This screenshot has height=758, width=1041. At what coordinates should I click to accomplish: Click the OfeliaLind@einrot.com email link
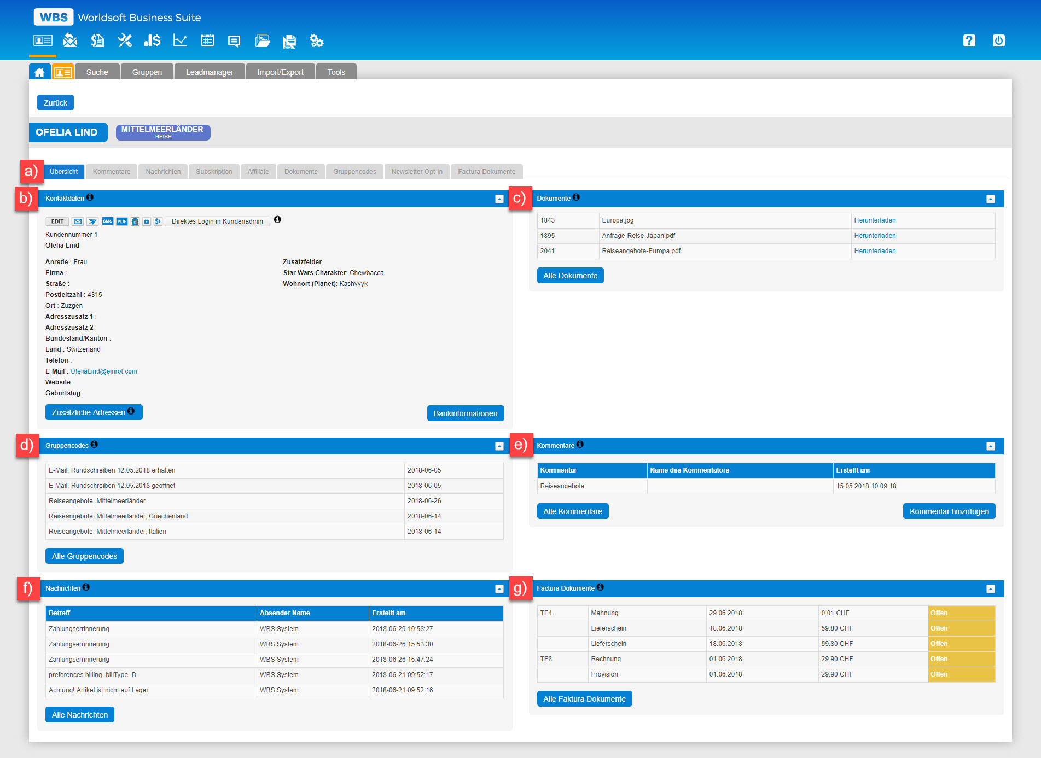(103, 371)
